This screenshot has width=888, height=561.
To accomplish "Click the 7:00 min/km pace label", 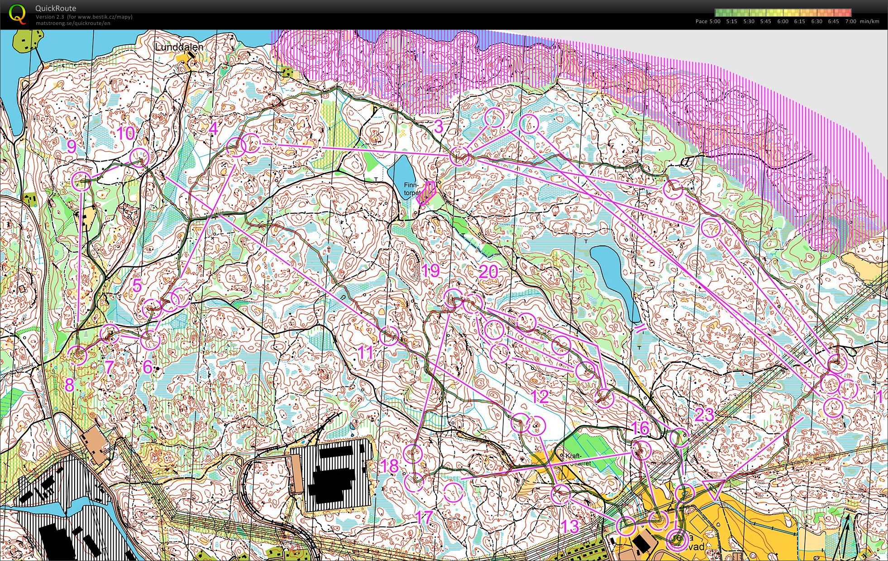I will (862, 21).
